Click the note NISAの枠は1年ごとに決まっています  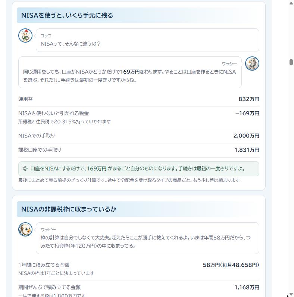[56, 273]
